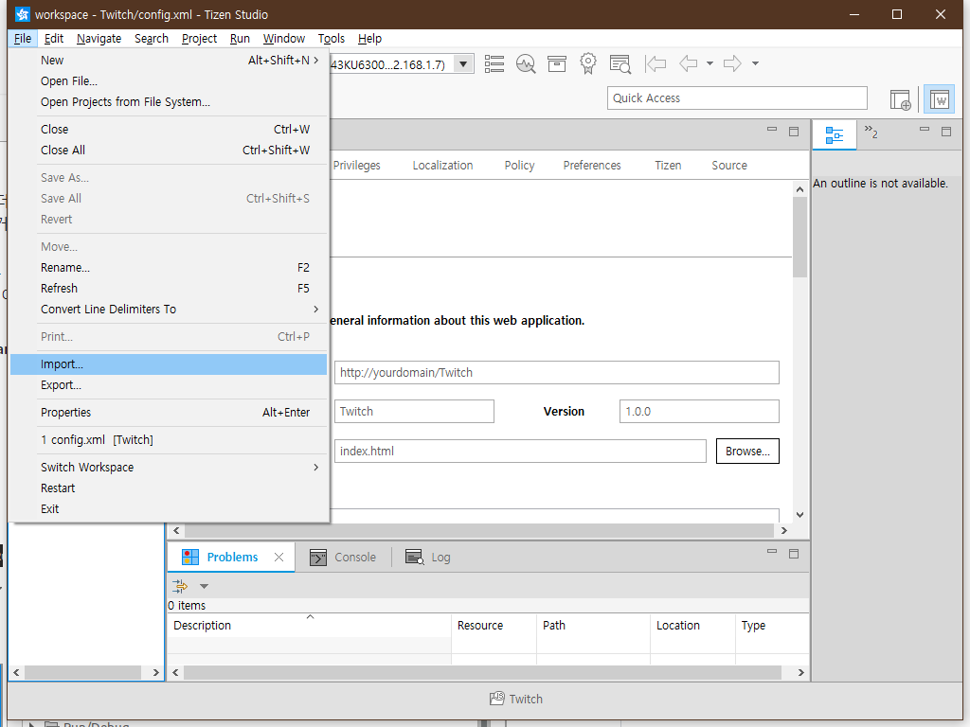
Task: Minimize the config editor pane
Action: [x=771, y=129]
